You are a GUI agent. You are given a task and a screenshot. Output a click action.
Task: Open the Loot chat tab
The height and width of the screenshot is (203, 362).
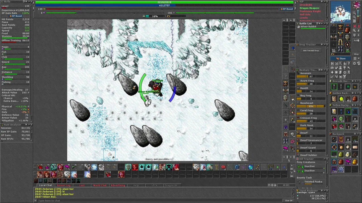click(82, 185)
